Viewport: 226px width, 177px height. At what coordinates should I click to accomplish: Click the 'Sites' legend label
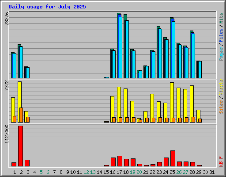tap(221, 107)
